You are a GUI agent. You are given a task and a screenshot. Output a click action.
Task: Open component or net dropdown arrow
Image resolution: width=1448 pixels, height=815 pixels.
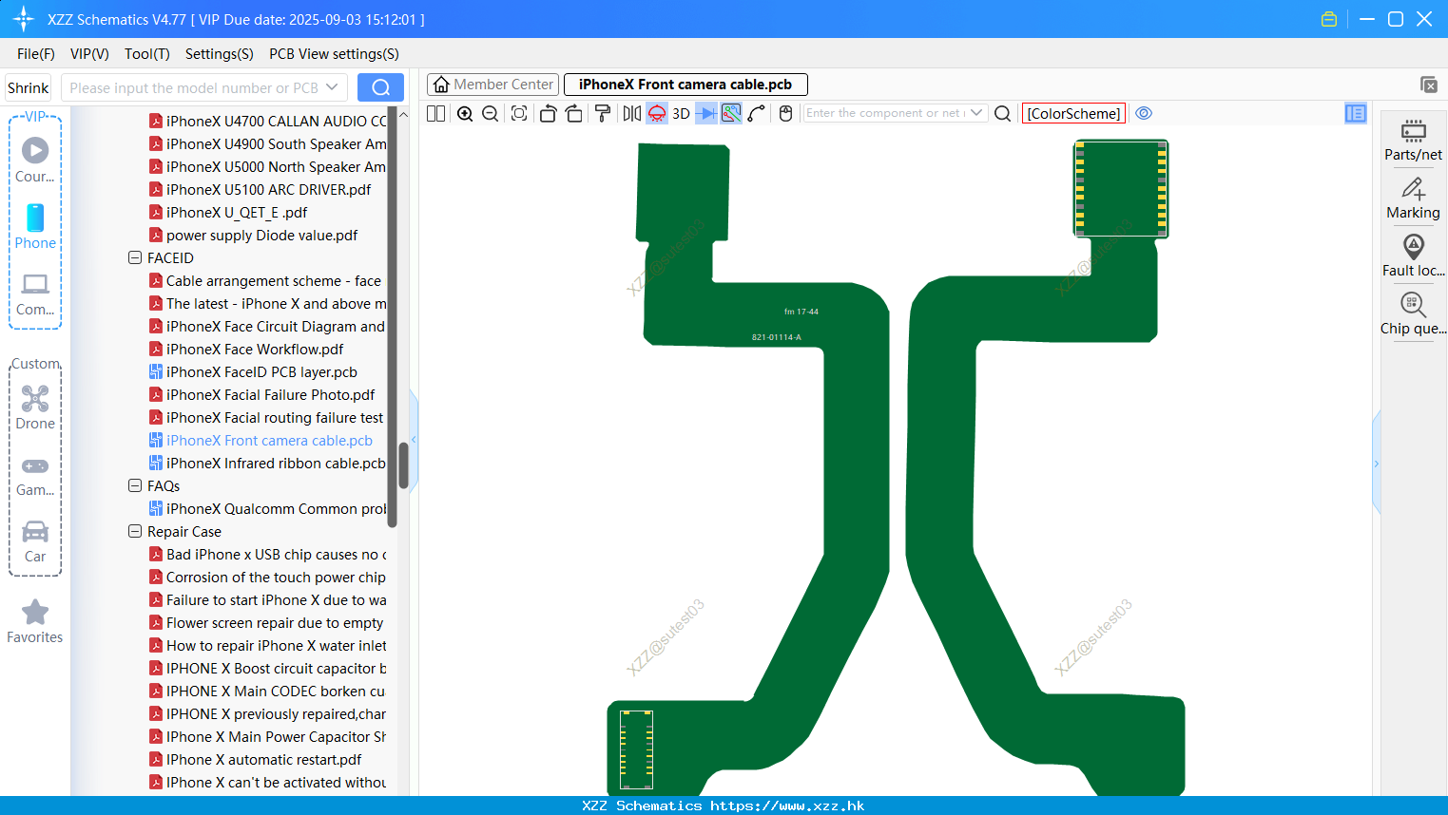pos(976,113)
